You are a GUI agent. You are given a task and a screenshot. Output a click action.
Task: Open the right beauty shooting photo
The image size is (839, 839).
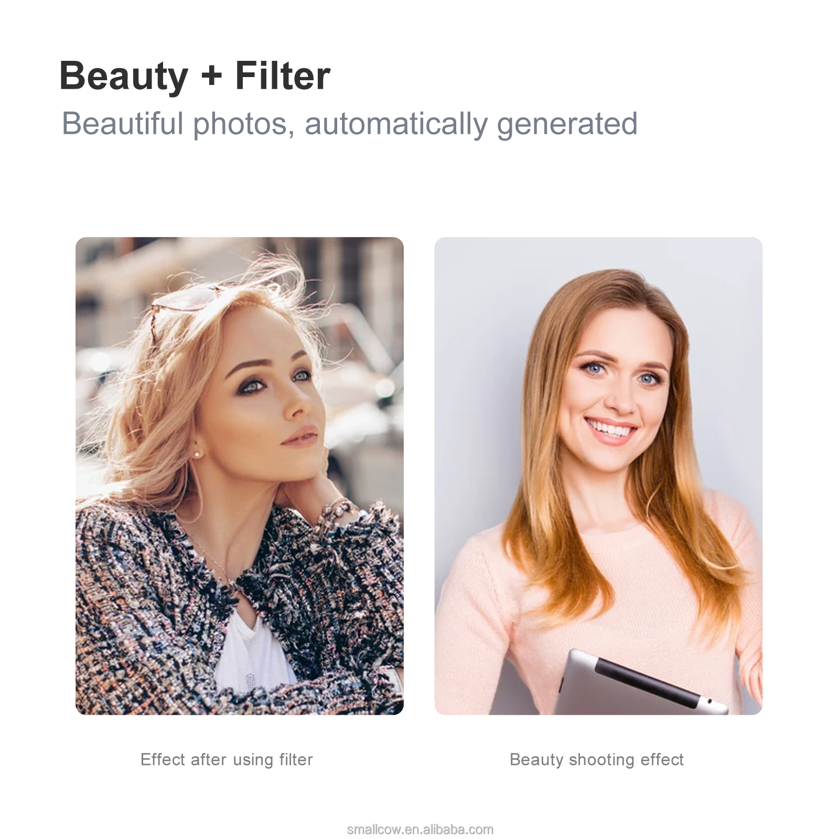[x=598, y=476]
